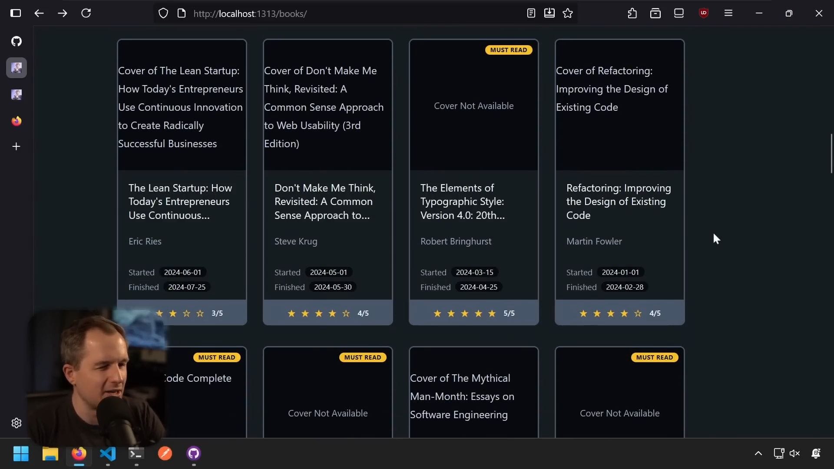
Task: Toggle the browser sidebar panel icon
Action: [16, 13]
